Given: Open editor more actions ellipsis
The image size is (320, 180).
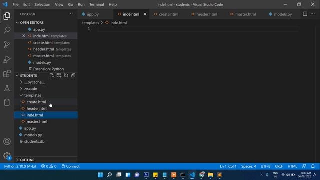Looking at the screenshot, I should click(313, 14).
